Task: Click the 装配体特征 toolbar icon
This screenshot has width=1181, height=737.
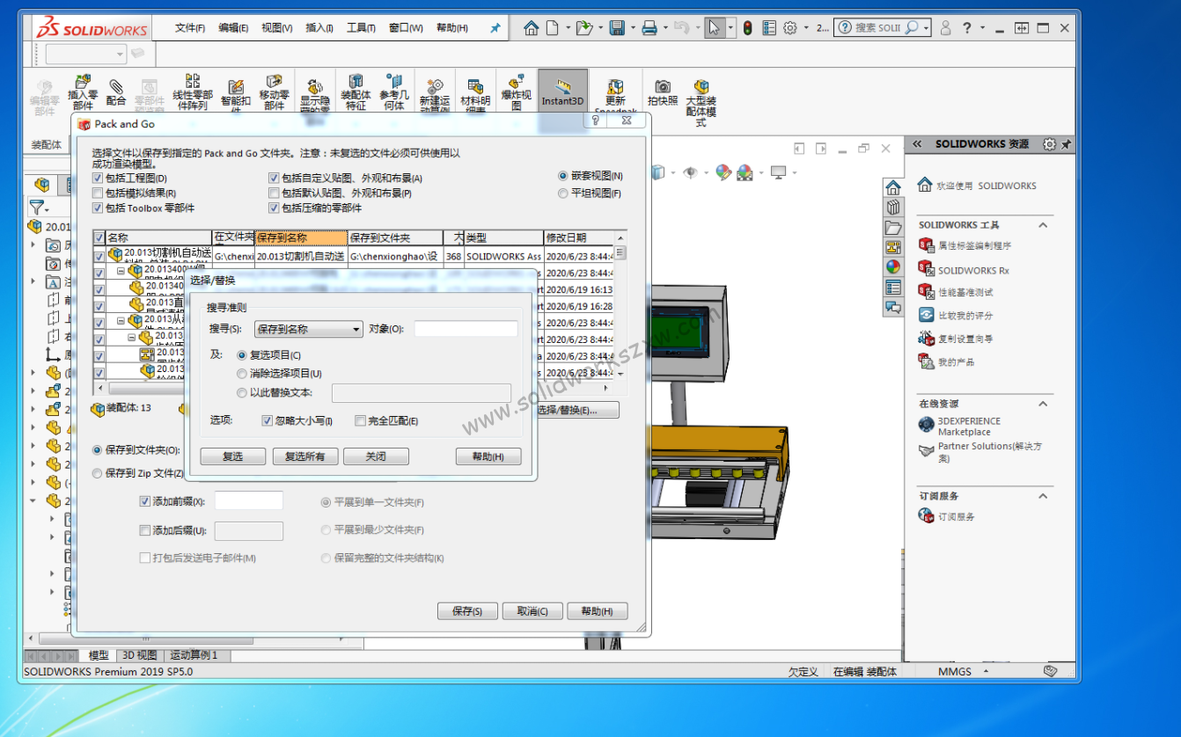Action: [x=356, y=91]
